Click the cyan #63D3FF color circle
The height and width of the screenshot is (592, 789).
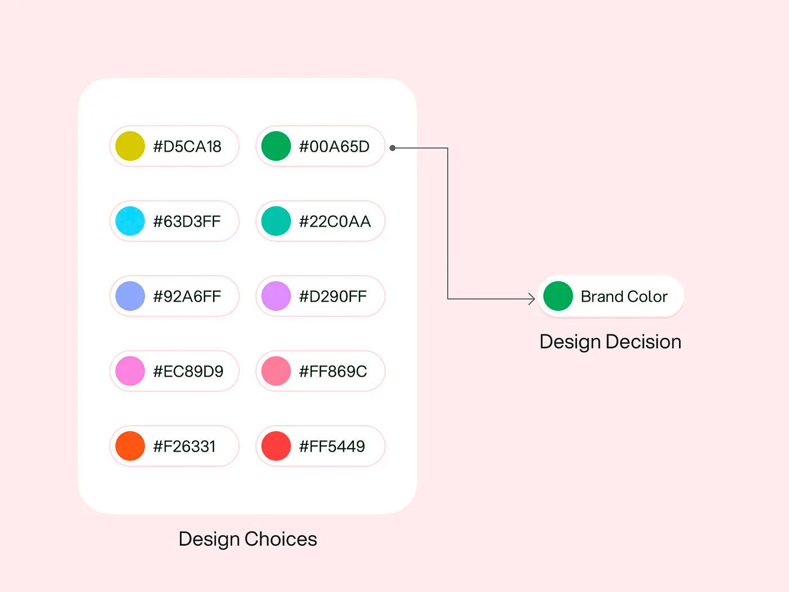(x=130, y=221)
